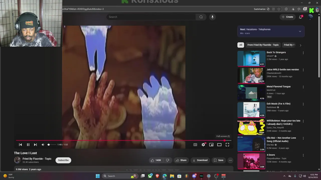Open options for Juice WRLD bottle video
This screenshot has height=180, width=321.
[x=303, y=70]
